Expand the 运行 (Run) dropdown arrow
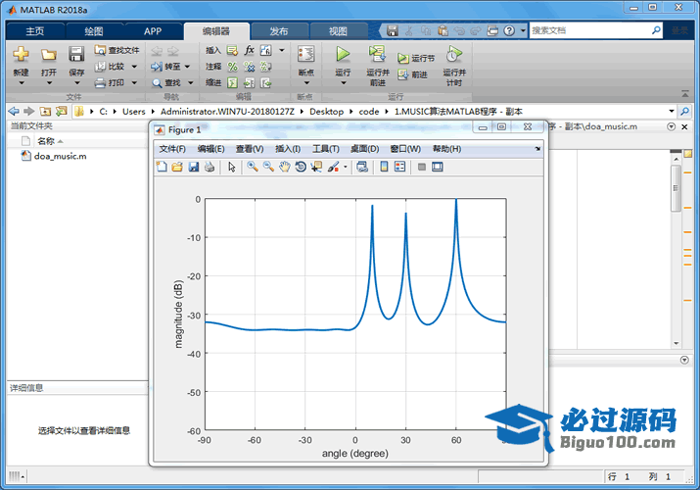Viewport: 700px width, 490px height. [x=344, y=83]
